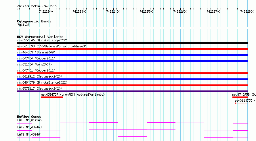The height and width of the screenshot is (141, 256).
Task: Click the thin red line under esv3613705
Action: pyautogui.click(x=241, y=103)
